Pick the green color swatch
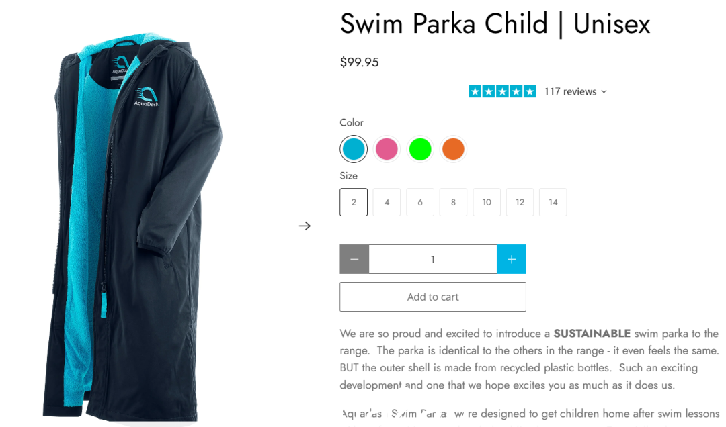Screen dimensions: 726x427 [x=420, y=149]
